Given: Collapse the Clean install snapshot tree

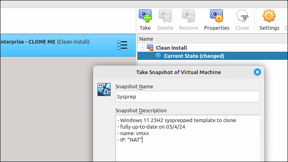Looking at the screenshot, I should point(142,48).
